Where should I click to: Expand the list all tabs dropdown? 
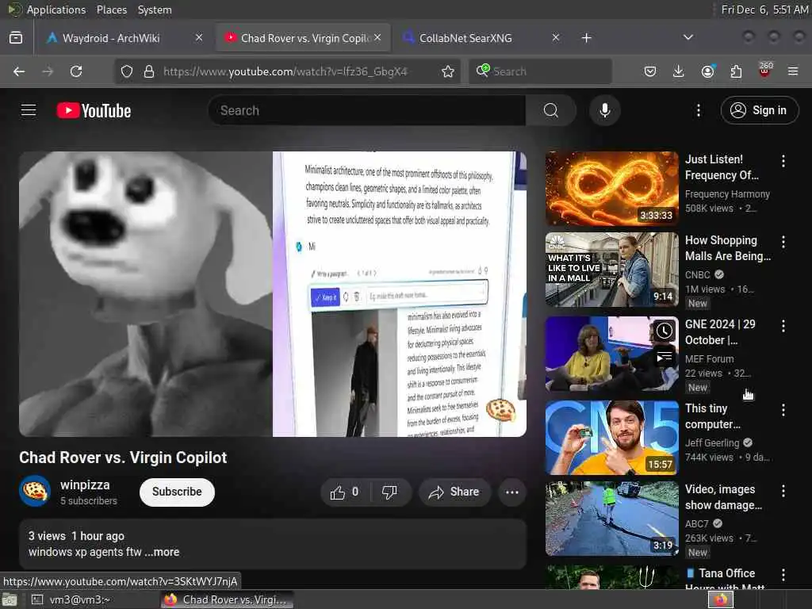click(x=688, y=37)
